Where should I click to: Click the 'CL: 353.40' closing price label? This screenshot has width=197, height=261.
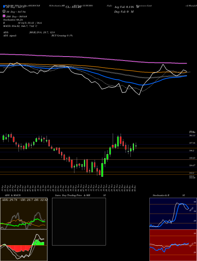point(73,7)
